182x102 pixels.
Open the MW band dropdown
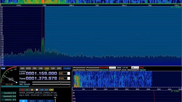(65, 73)
